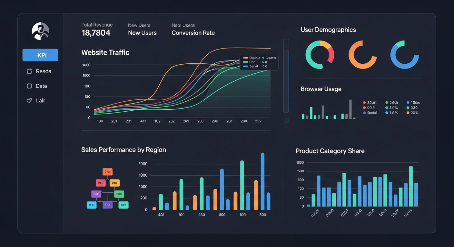Click the square icon beside Reads

point(29,71)
